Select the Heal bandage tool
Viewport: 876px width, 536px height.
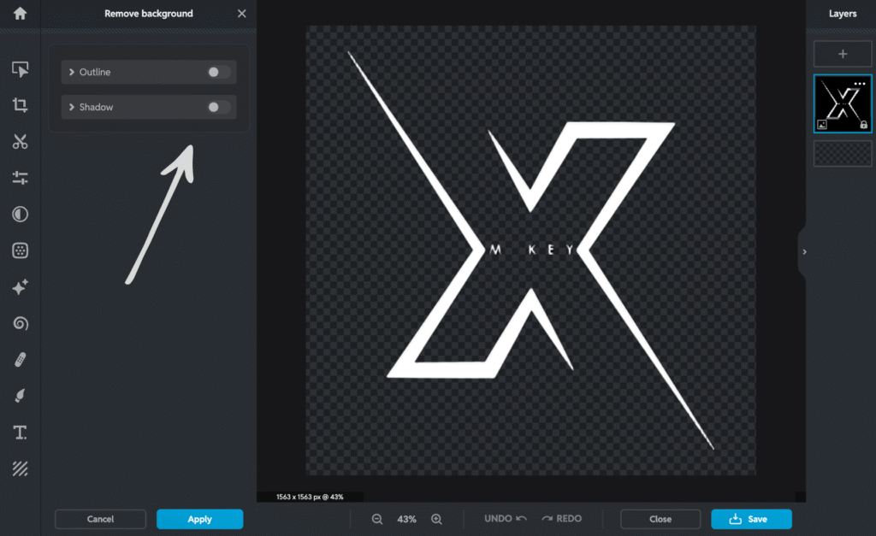21,360
